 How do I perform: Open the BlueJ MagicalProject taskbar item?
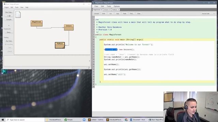[156, 120]
